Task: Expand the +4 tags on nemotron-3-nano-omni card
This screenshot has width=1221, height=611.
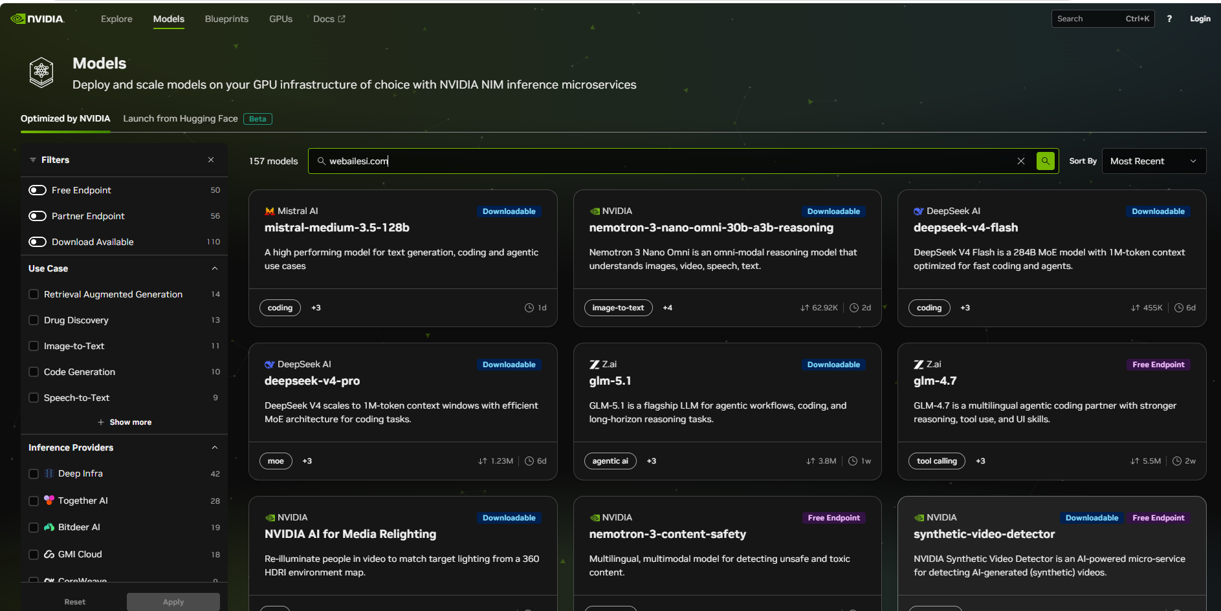Action: click(x=667, y=308)
